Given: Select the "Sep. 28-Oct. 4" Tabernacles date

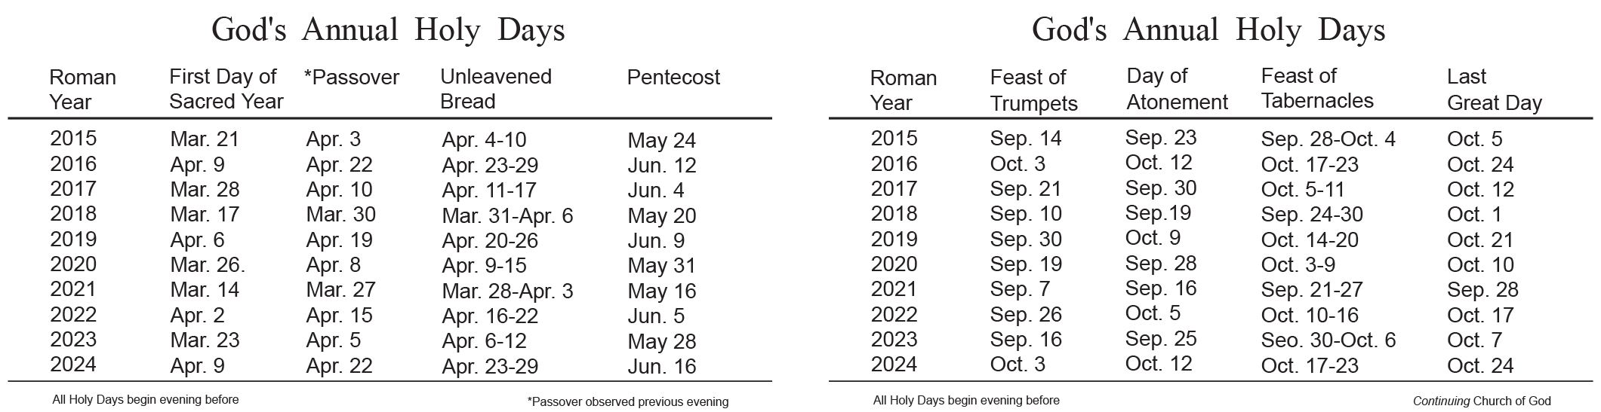Looking at the screenshot, I should tap(1328, 139).
